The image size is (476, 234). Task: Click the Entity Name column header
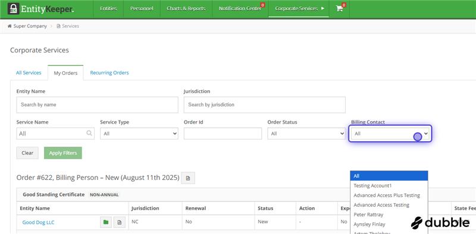coord(35,208)
